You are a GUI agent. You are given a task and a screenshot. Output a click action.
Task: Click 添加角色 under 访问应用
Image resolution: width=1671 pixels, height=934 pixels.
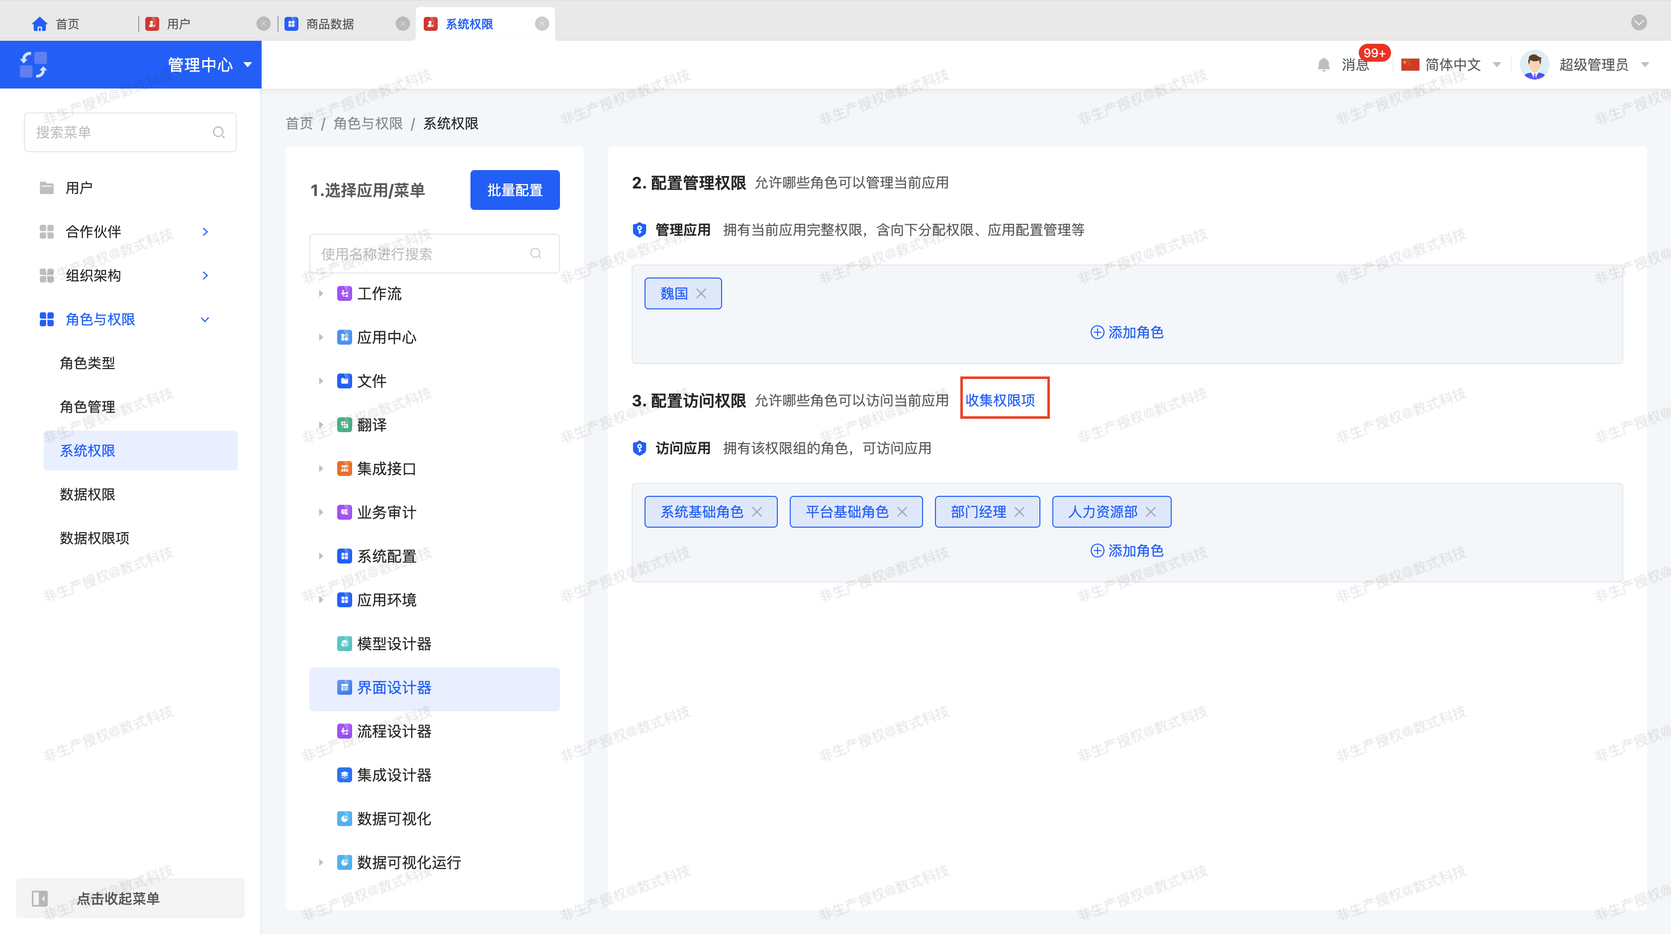[1127, 551]
